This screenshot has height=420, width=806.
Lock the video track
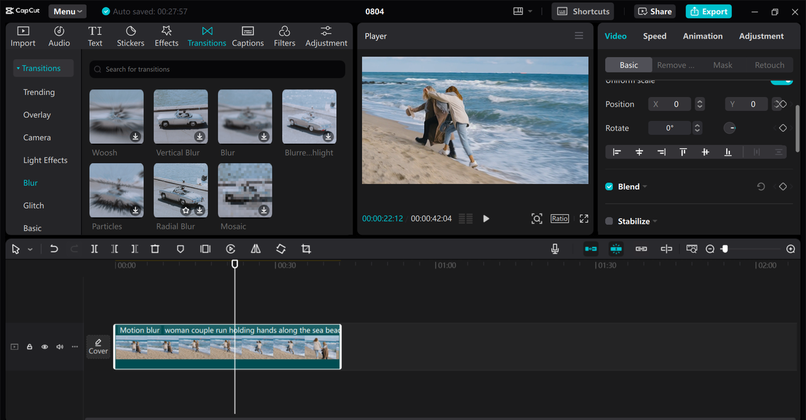point(30,347)
